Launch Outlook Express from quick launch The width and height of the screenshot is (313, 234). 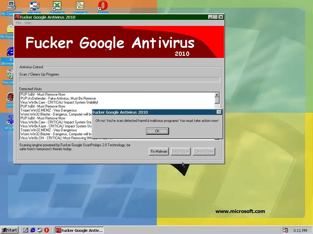(x=40, y=230)
